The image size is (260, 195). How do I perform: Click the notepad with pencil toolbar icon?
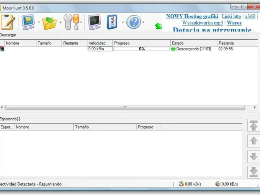(8, 22)
